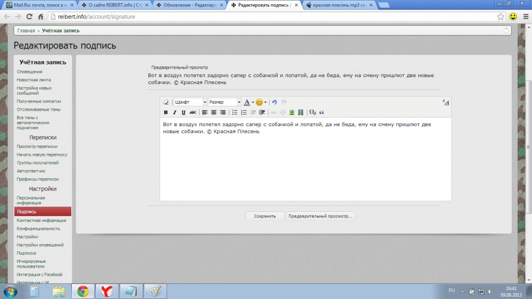Click the undo arrow in editor
The height and width of the screenshot is (299, 532).
point(275,102)
